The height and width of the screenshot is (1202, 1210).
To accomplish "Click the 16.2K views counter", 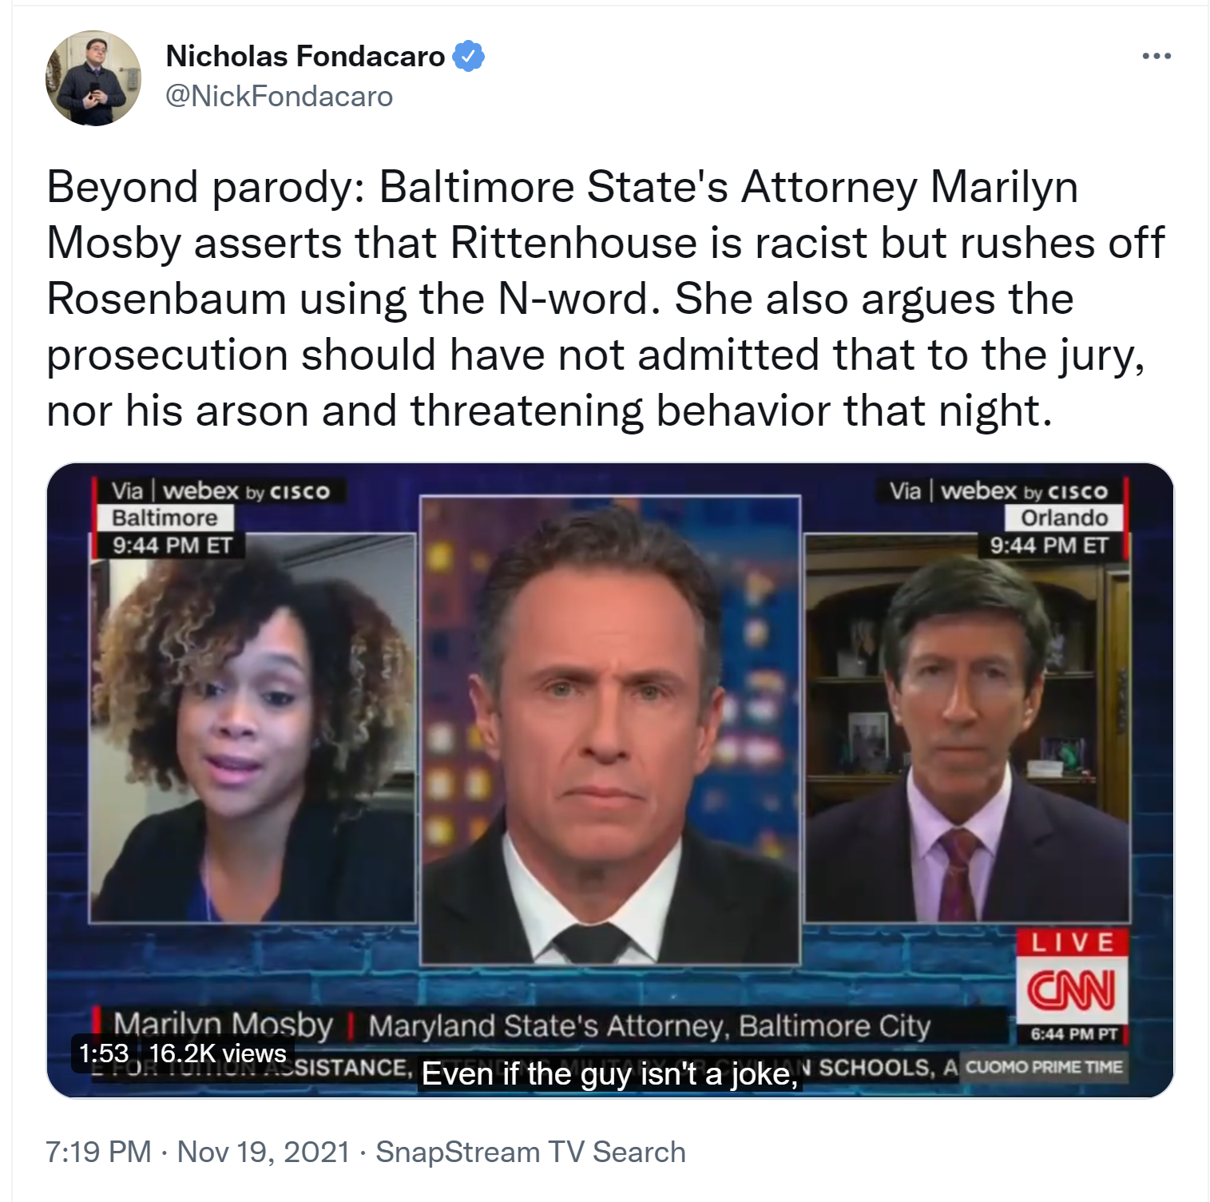I will point(217,1053).
